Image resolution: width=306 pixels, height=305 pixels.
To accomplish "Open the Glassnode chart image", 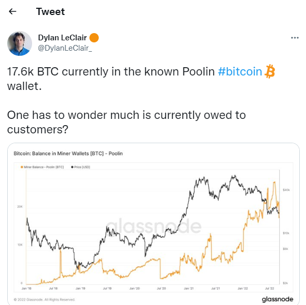I will click(154, 224).
